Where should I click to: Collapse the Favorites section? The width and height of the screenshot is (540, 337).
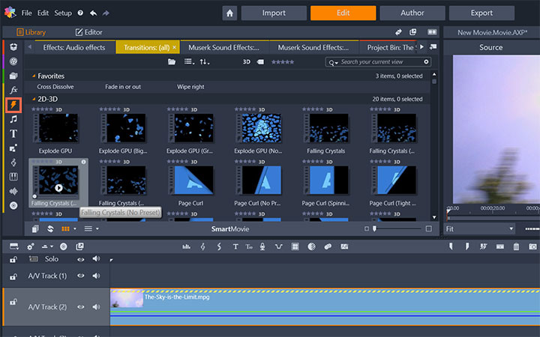coord(34,76)
